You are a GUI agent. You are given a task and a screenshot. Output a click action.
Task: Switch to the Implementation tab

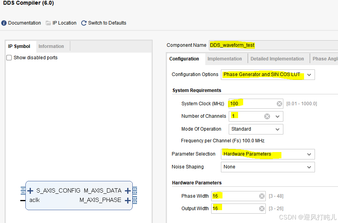pos(224,59)
